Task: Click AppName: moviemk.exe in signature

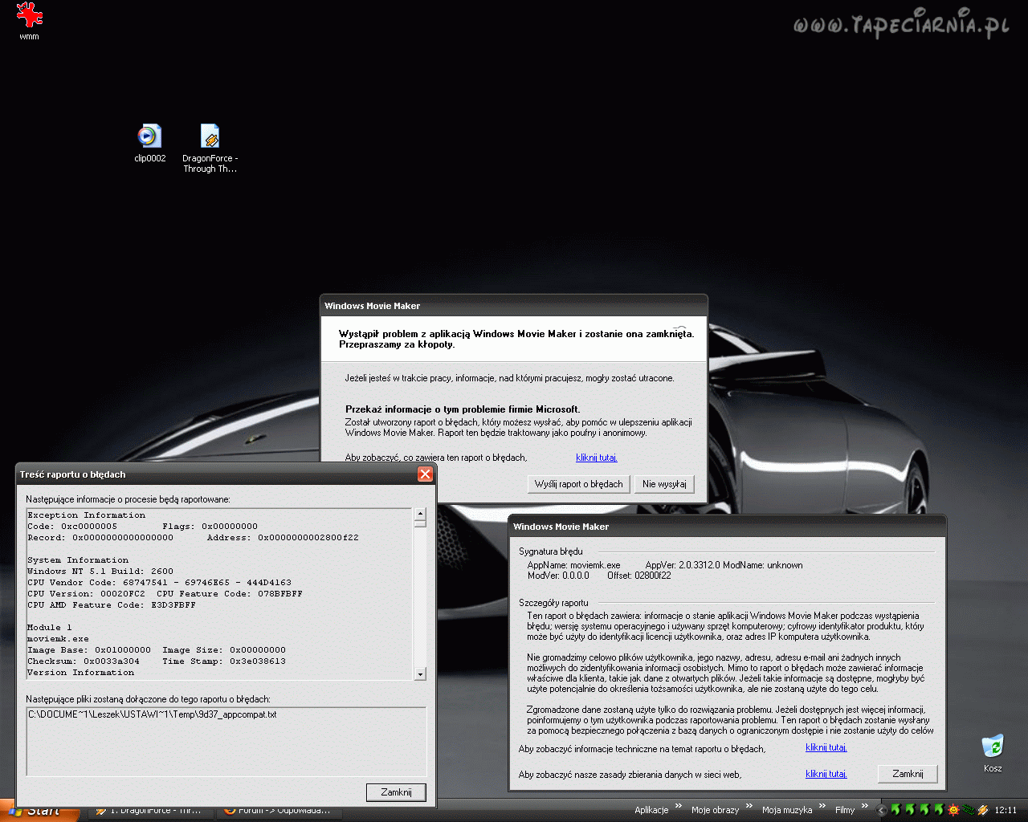Action: pyautogui.click(x=573, y=565)
